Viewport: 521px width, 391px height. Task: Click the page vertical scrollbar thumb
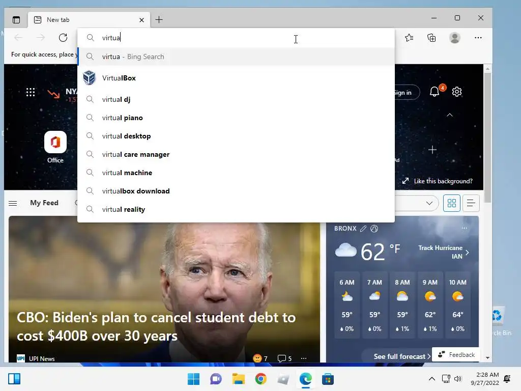point(487,137)
